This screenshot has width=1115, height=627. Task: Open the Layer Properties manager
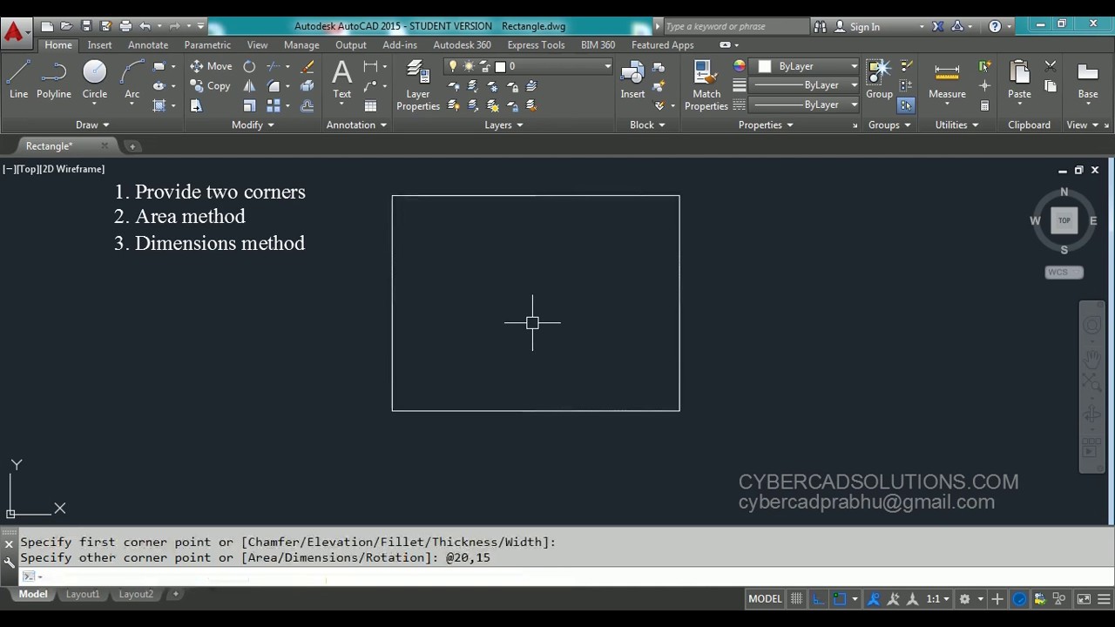[418, 85]
